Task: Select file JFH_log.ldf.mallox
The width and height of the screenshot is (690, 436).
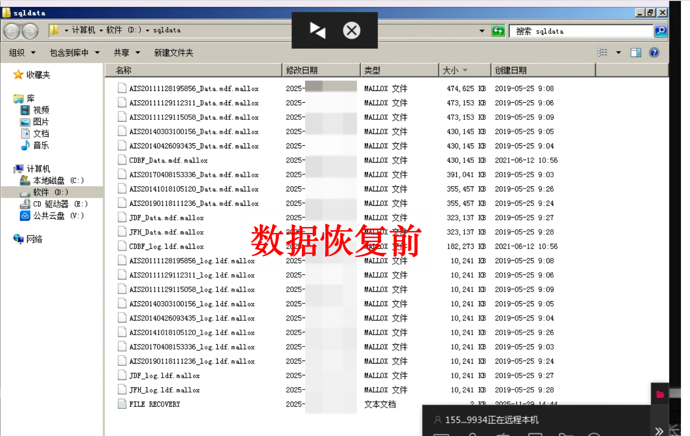Action: click(164, 390)
